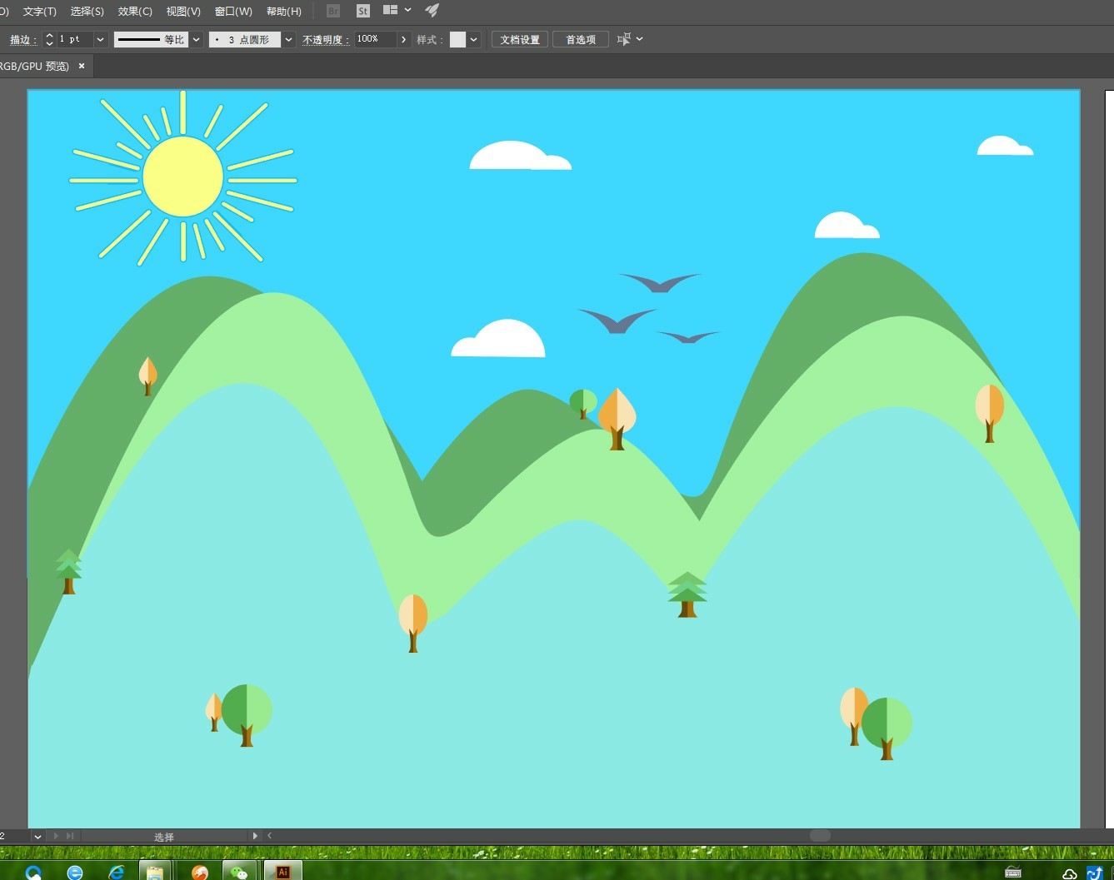Open WeChat from the taskbar
The height and width of the screenshot is (880, 1114).
tap(239, 872)
